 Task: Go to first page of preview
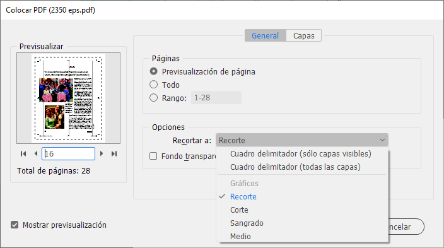23,153
